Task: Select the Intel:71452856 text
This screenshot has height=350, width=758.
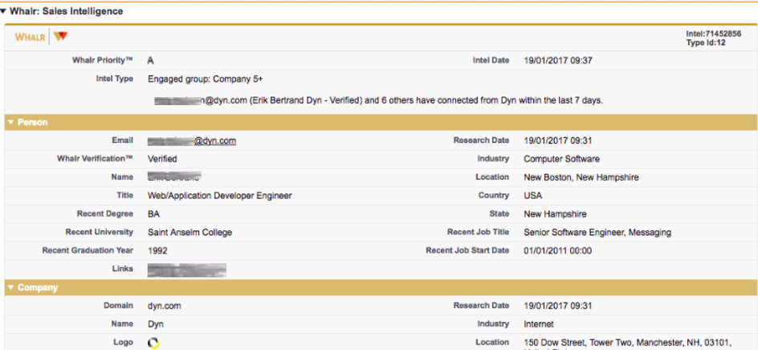Action: coord(714,34)
